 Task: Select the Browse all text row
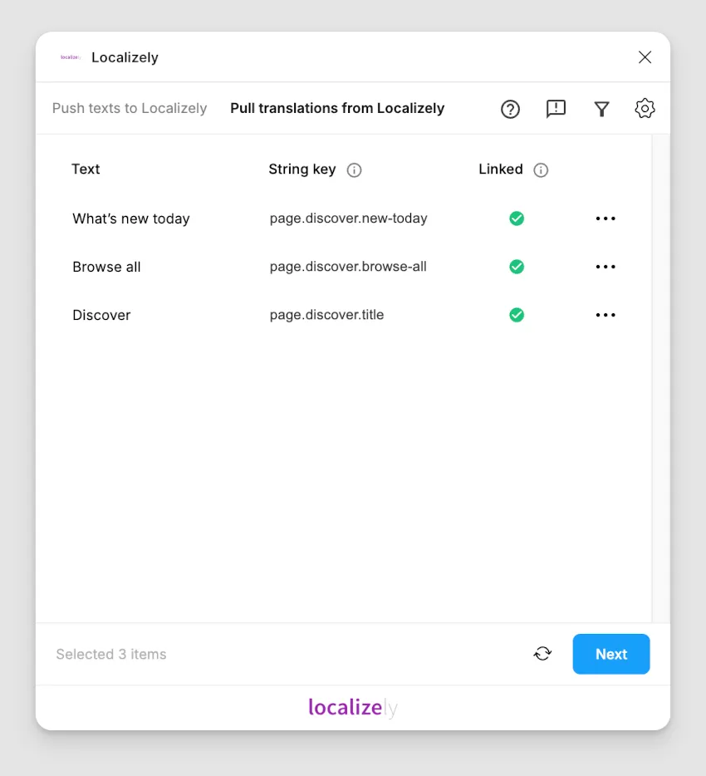pyautogui.click(x=106, y=268)
